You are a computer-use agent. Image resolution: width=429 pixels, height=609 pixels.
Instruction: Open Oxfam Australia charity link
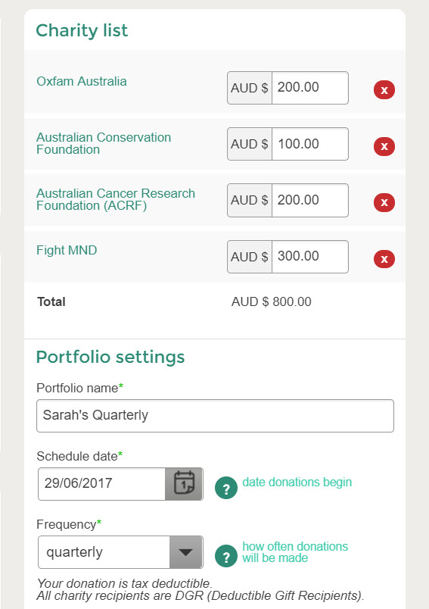click(x=82, y=81)
